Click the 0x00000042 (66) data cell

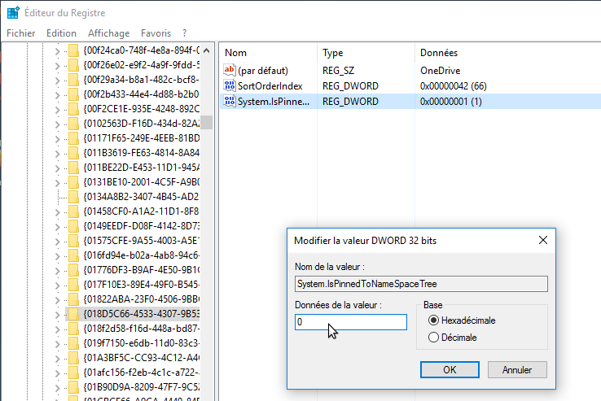454,85
